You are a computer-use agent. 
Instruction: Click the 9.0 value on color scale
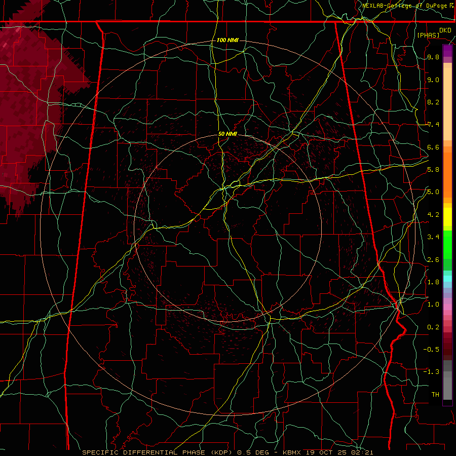coord(433,80)
